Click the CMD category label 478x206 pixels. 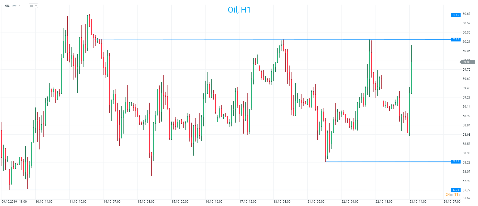[x=14, y=6]
